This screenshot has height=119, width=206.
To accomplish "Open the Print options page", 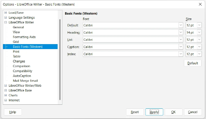I will point(16,52).
